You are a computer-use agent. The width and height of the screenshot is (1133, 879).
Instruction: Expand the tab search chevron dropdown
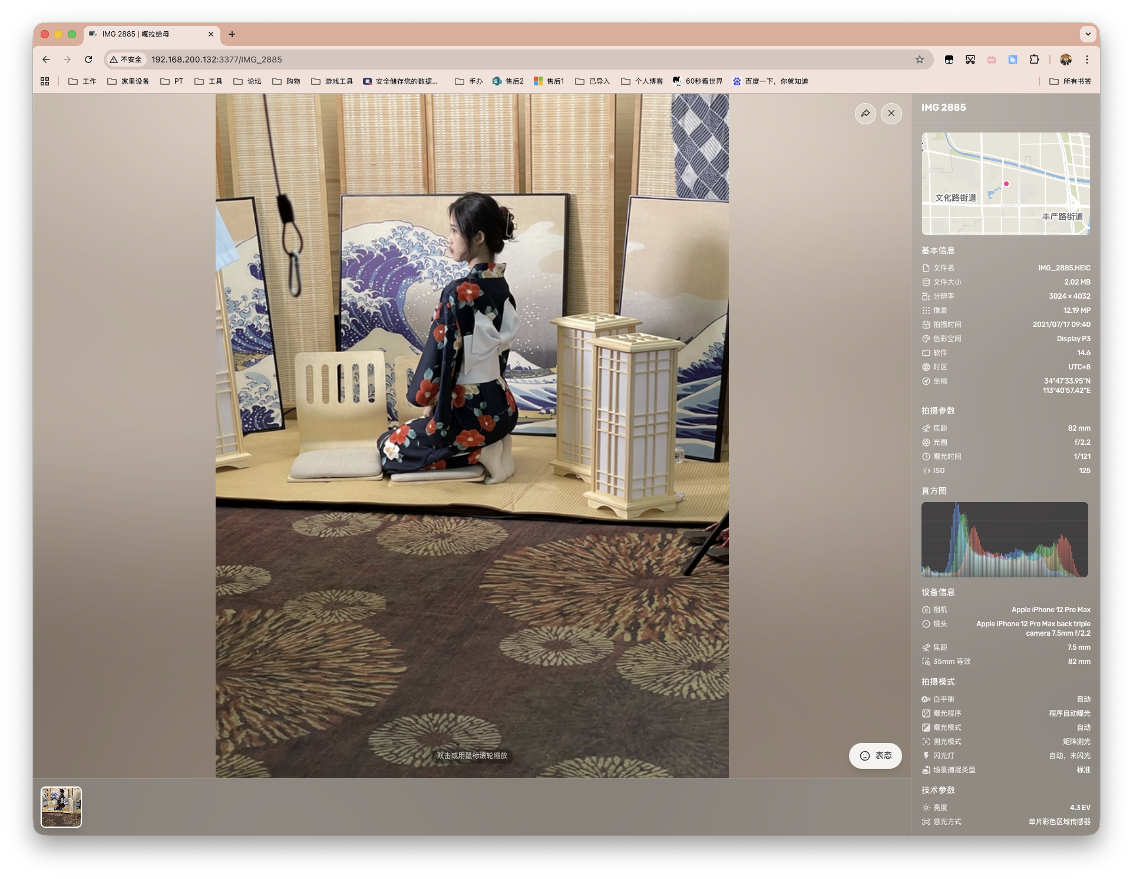[x=1088, y=34]
